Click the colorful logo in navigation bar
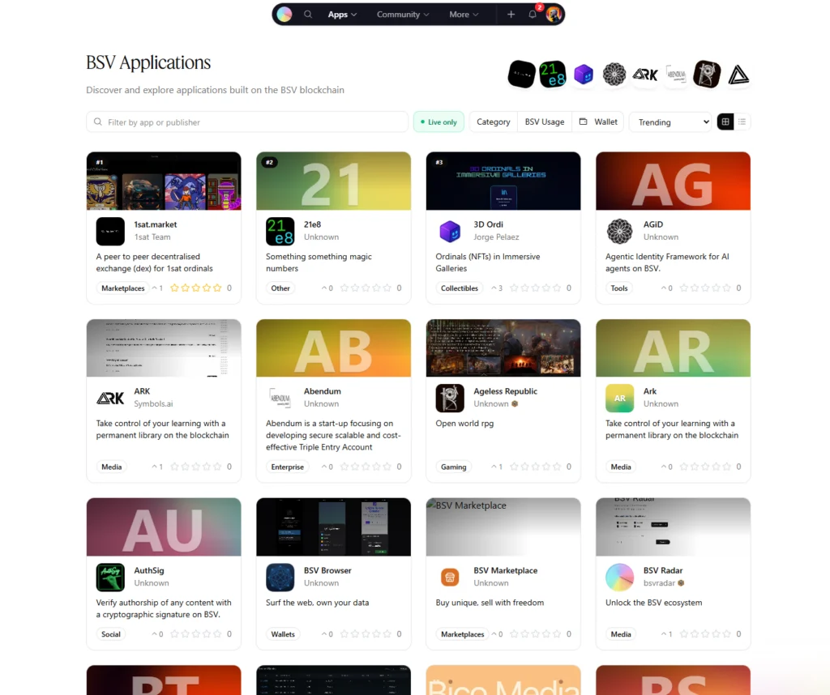The height and width of the screenshot is (695, 830). [284, 15]
